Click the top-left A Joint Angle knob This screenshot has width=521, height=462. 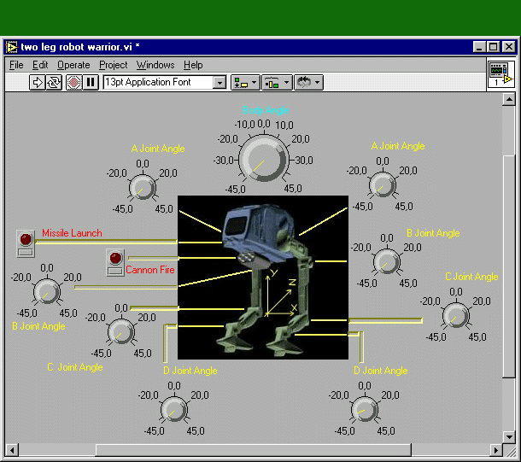(x=143, y=188)
